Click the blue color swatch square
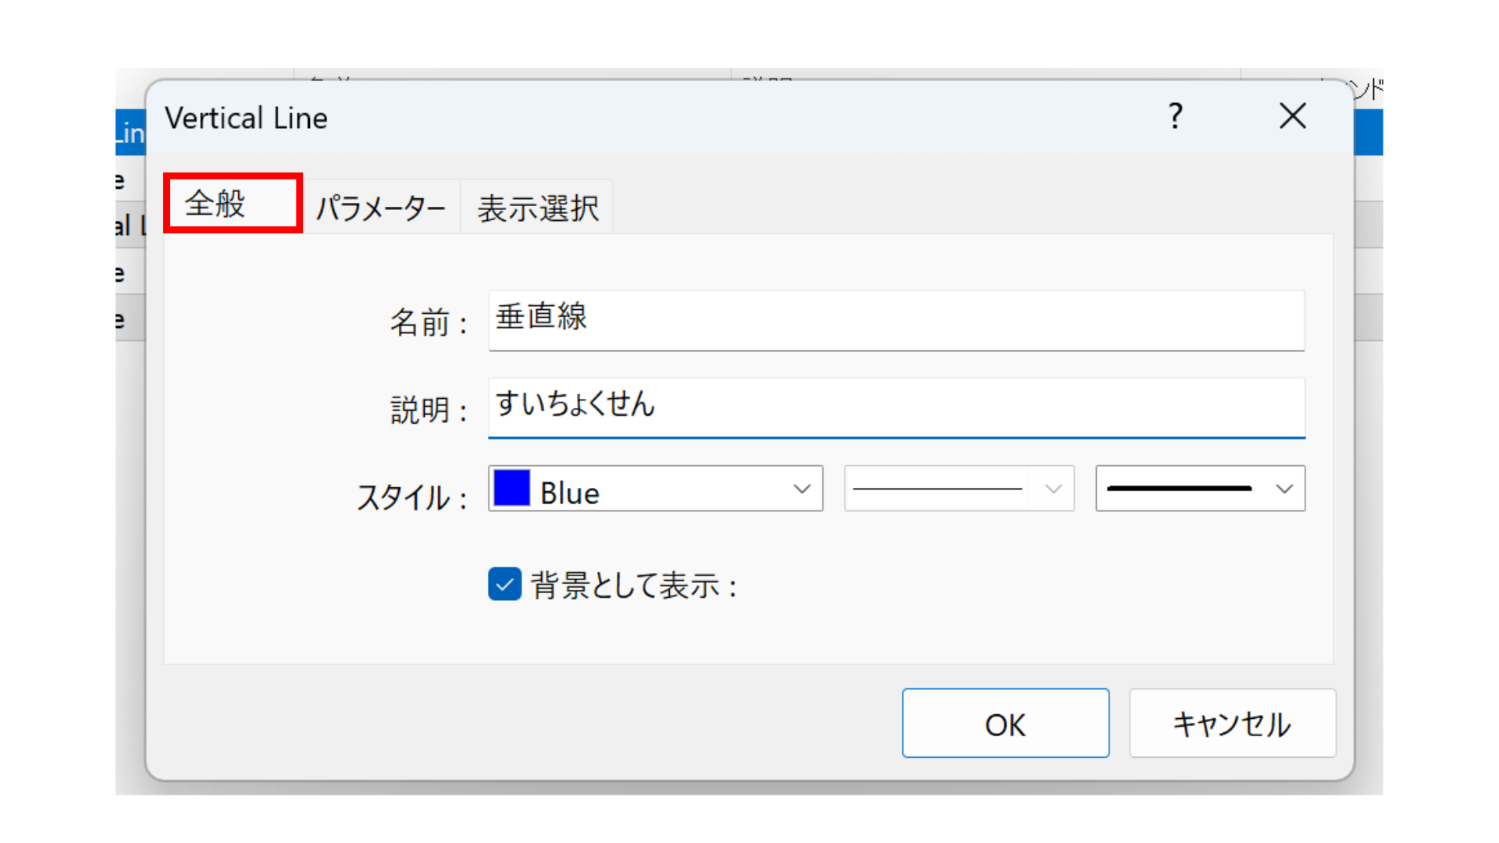Image resolution: width=1499 pixels, height=843 pixels. [x=511, y=489]
